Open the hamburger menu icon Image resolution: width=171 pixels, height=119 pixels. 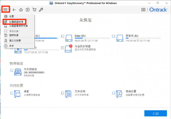(6, 9)
